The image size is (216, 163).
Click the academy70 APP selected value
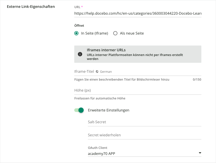[101, 154]
